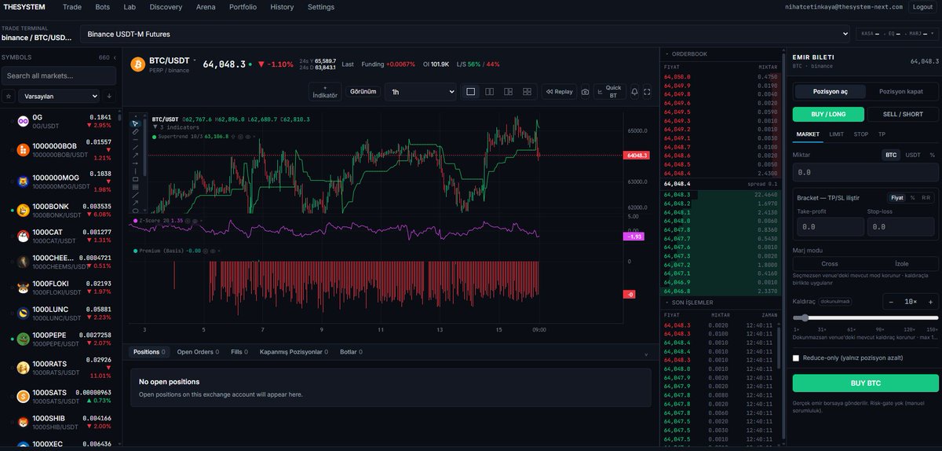This screenshot has height=451, width=942.
Task: Open the Portfolio page
Action: click(x=243, y=7)
